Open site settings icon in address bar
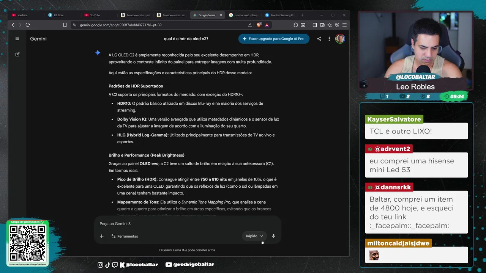The width and height of the screenshot is (486, 273). coord(75,25)
